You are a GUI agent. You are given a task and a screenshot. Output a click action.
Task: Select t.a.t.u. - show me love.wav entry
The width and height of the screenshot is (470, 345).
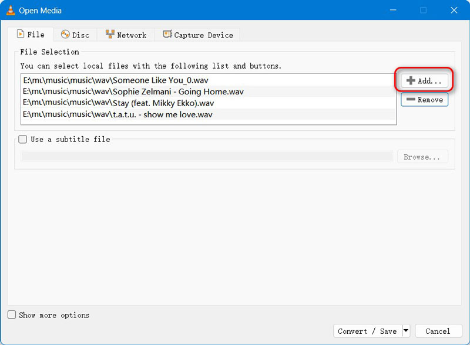tap(209, 114)
